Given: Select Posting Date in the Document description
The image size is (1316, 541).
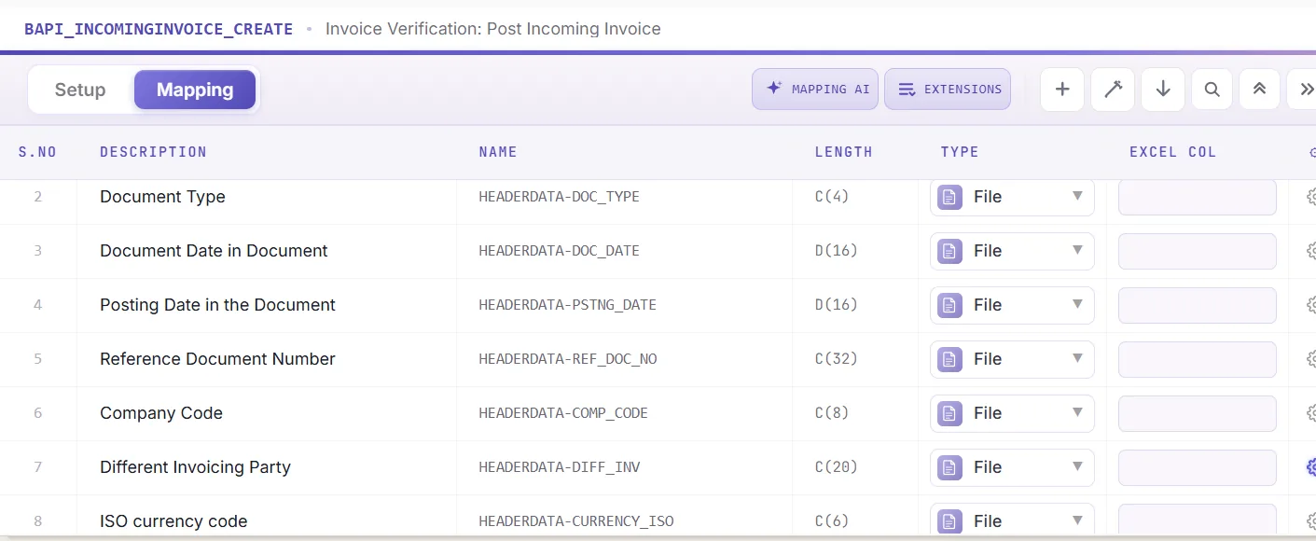Looking at the screenshot, I should point(217,305).
